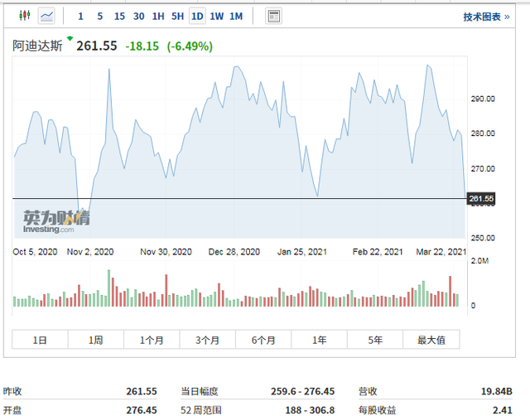
Task: Show the 3个月 time range
Action: click(207, 340)
